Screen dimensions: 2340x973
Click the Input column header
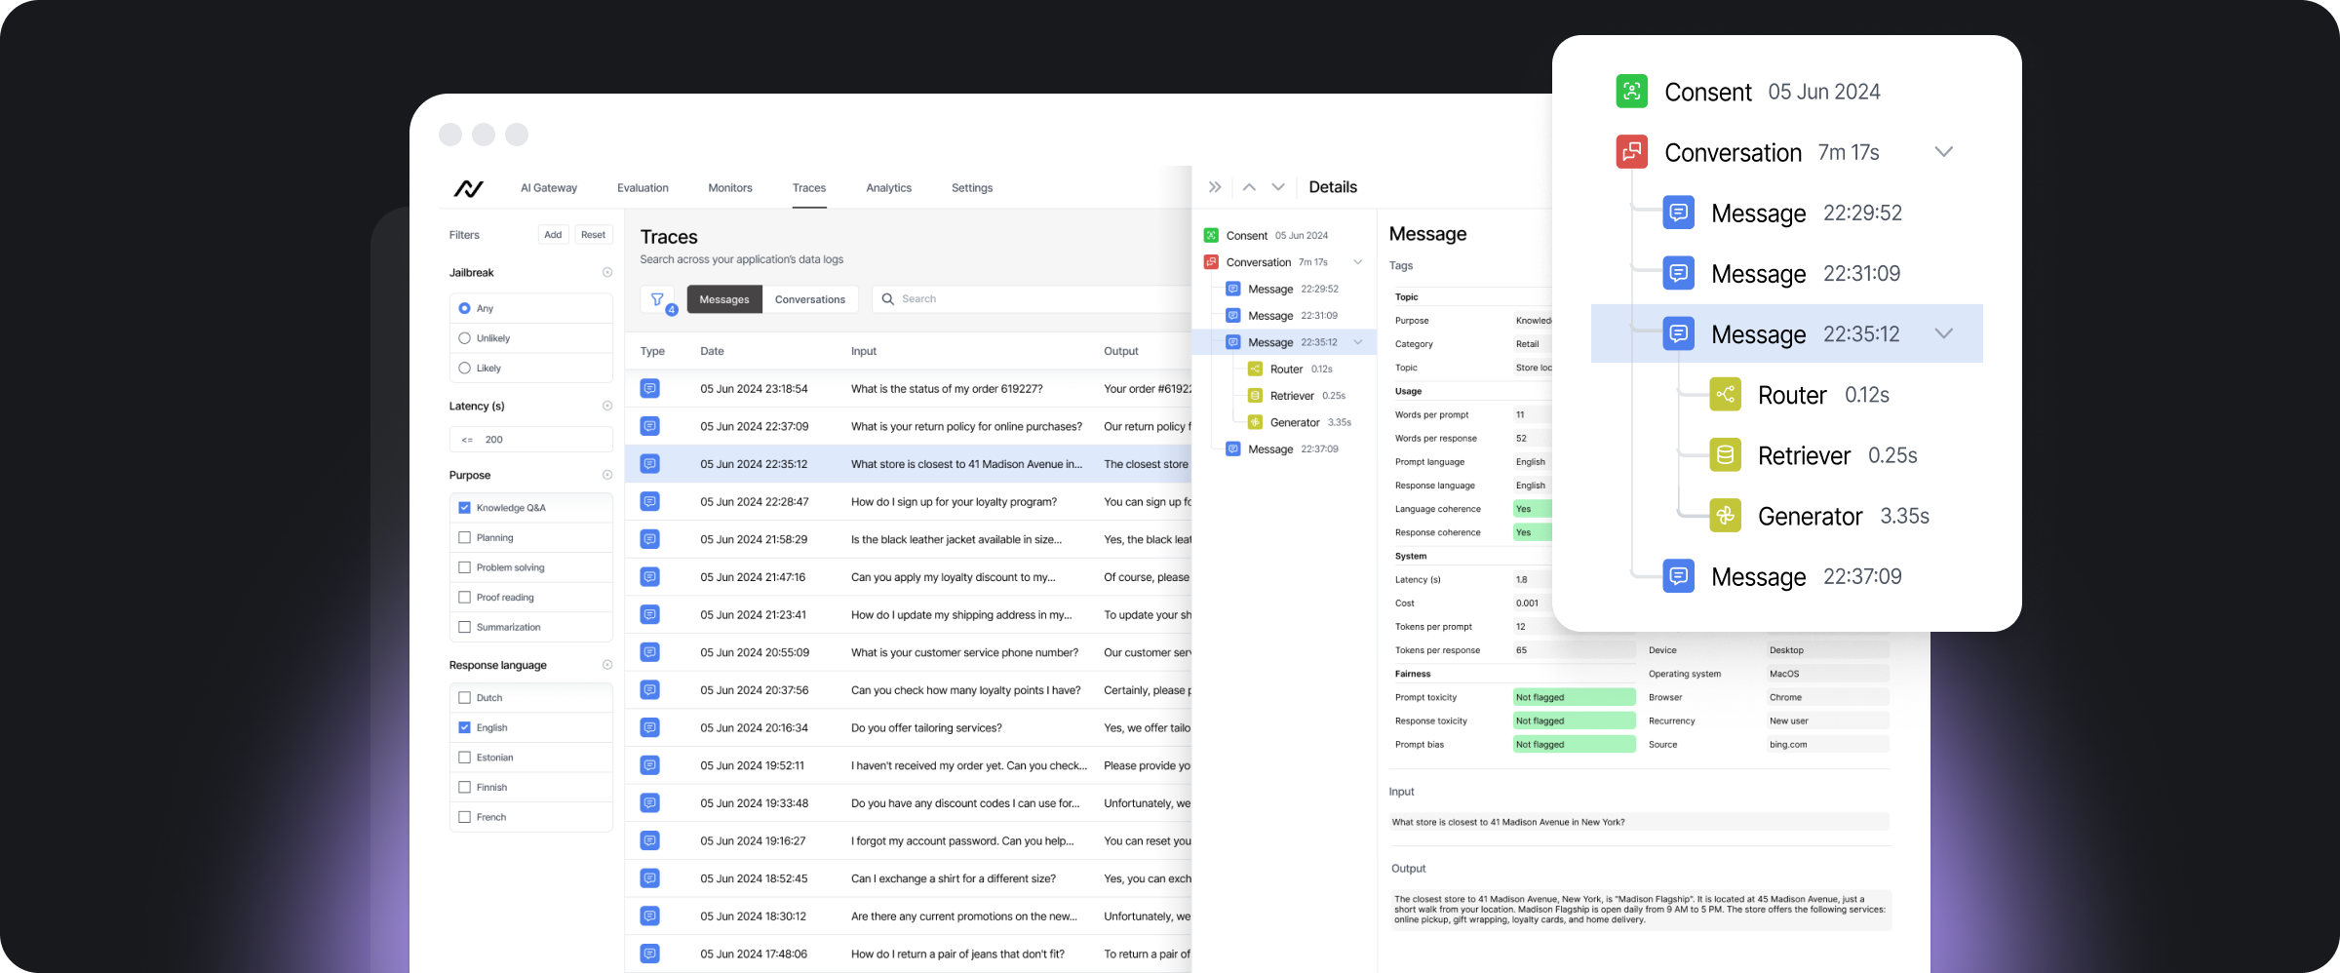(x=864, y=351)
